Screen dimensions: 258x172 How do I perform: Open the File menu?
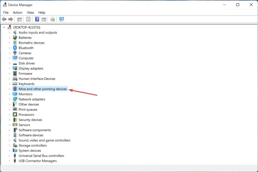coord(6,13)
